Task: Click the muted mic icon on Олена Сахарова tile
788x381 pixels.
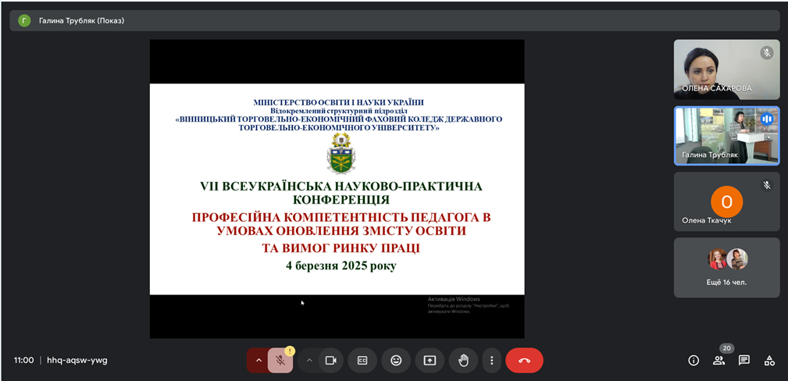Action: 766,53
